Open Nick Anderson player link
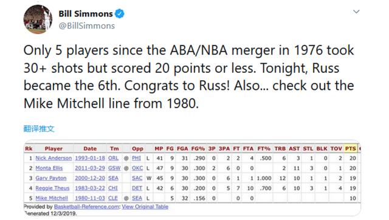 pos(53,158)
